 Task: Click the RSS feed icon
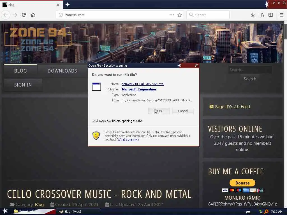(x=211, y=107)
